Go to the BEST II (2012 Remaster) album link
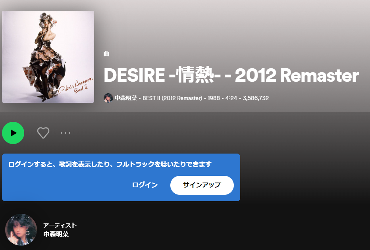 (172, 98)
